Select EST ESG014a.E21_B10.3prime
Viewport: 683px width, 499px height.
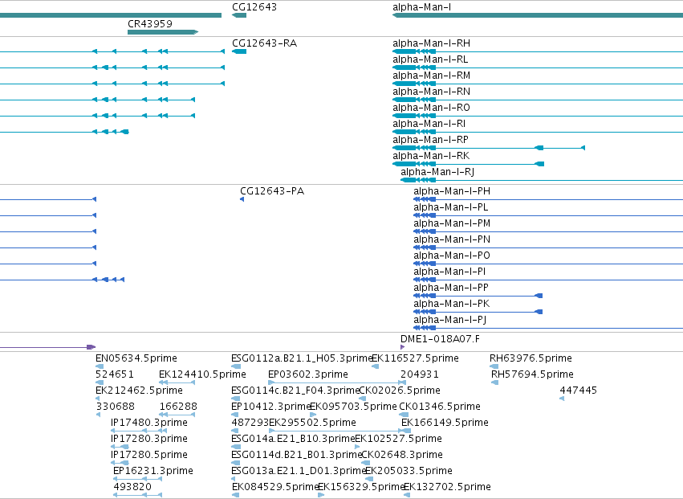[294, 439]
